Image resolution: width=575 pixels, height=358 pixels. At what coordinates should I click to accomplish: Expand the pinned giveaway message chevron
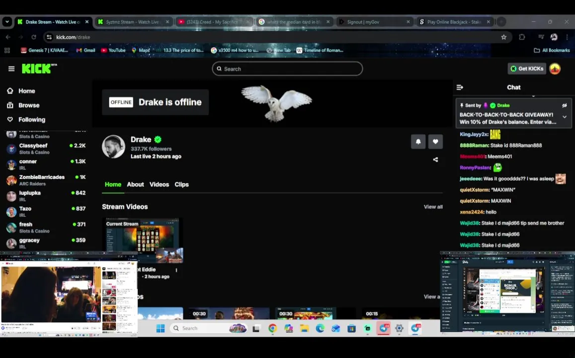tap(565, 117)
